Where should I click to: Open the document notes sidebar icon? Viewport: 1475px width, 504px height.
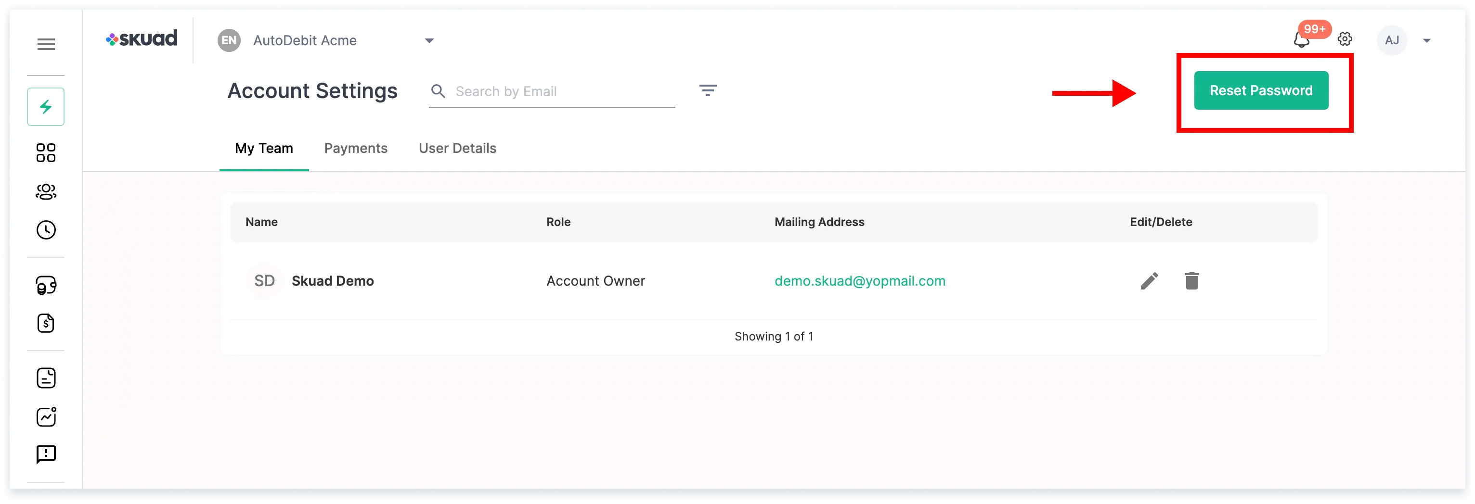tap(46, 378)
